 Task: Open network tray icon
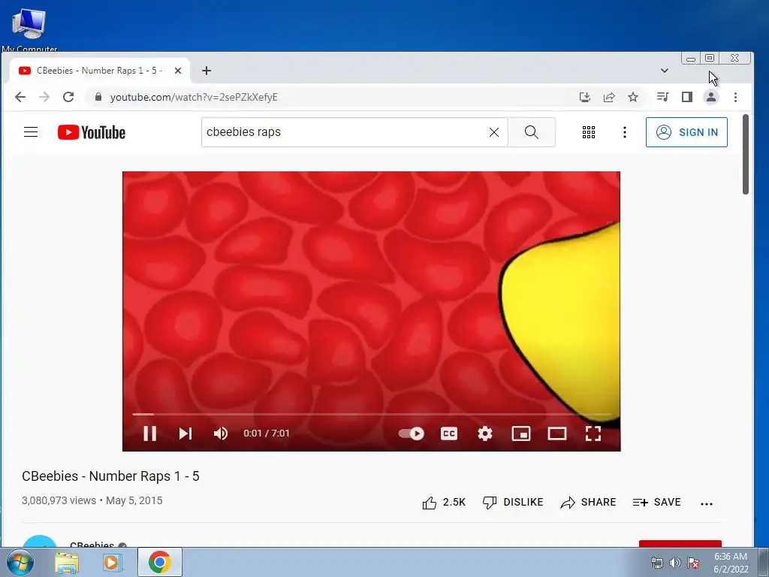click(x=656, y=563)
